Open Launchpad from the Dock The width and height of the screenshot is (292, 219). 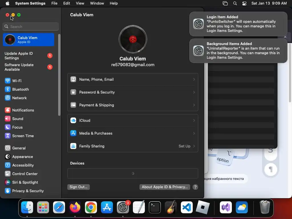pos(43,207)
